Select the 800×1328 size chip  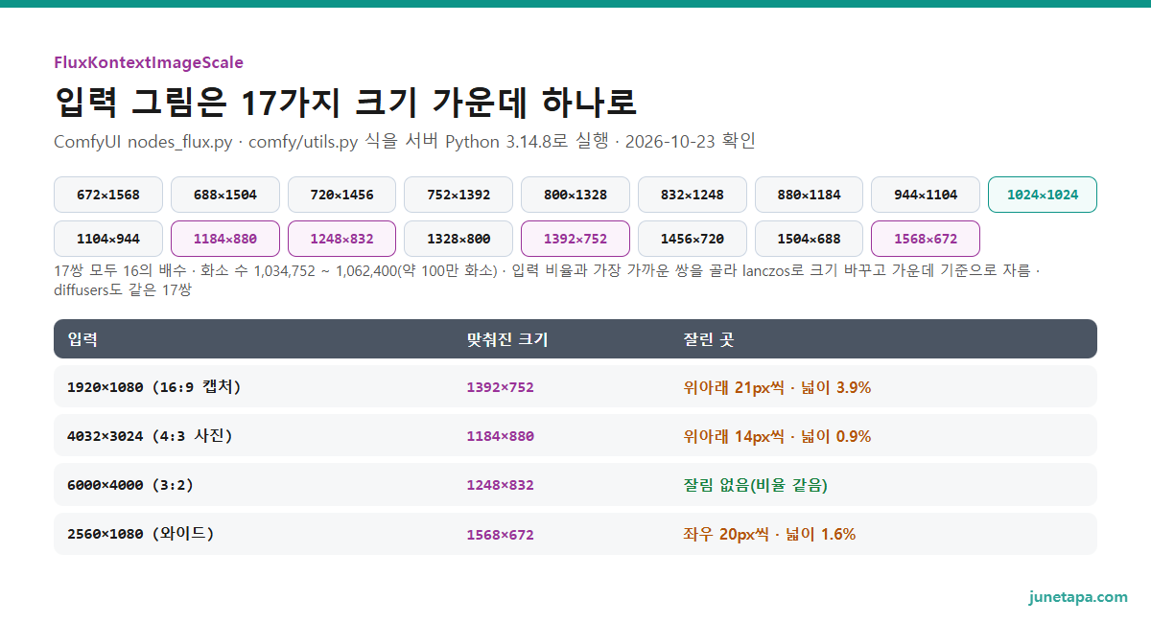tap(575, 195)
